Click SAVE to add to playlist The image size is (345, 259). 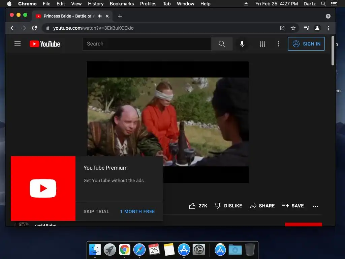[x=293, y=206]
